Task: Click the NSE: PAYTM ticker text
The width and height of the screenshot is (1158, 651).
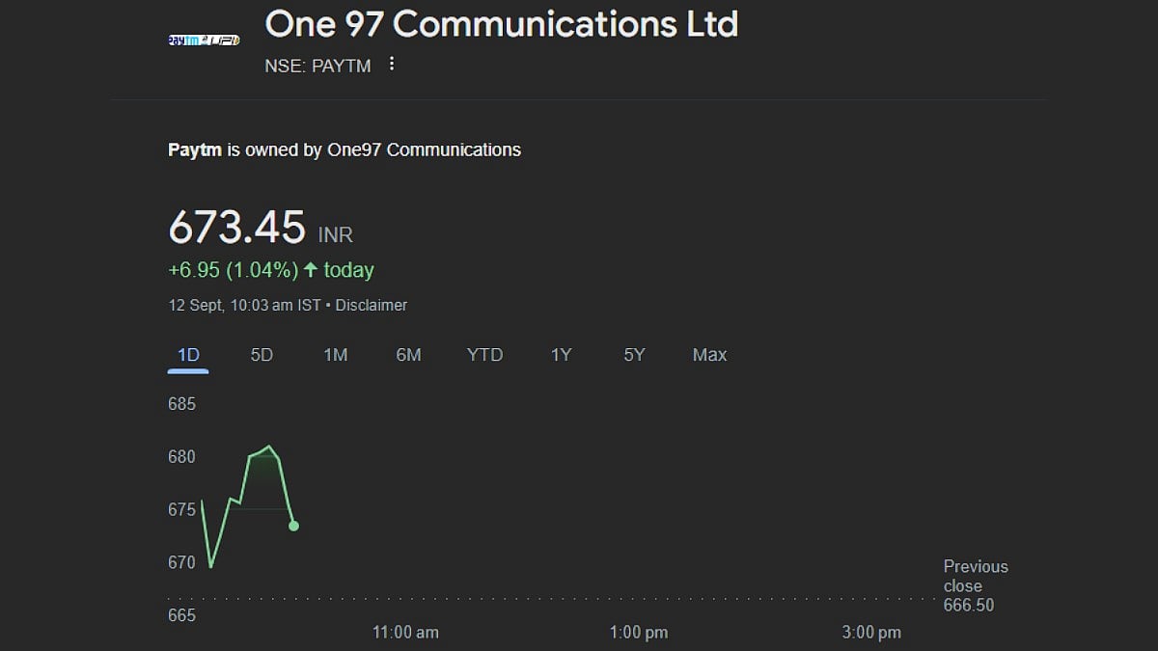Action: (317, 66)
